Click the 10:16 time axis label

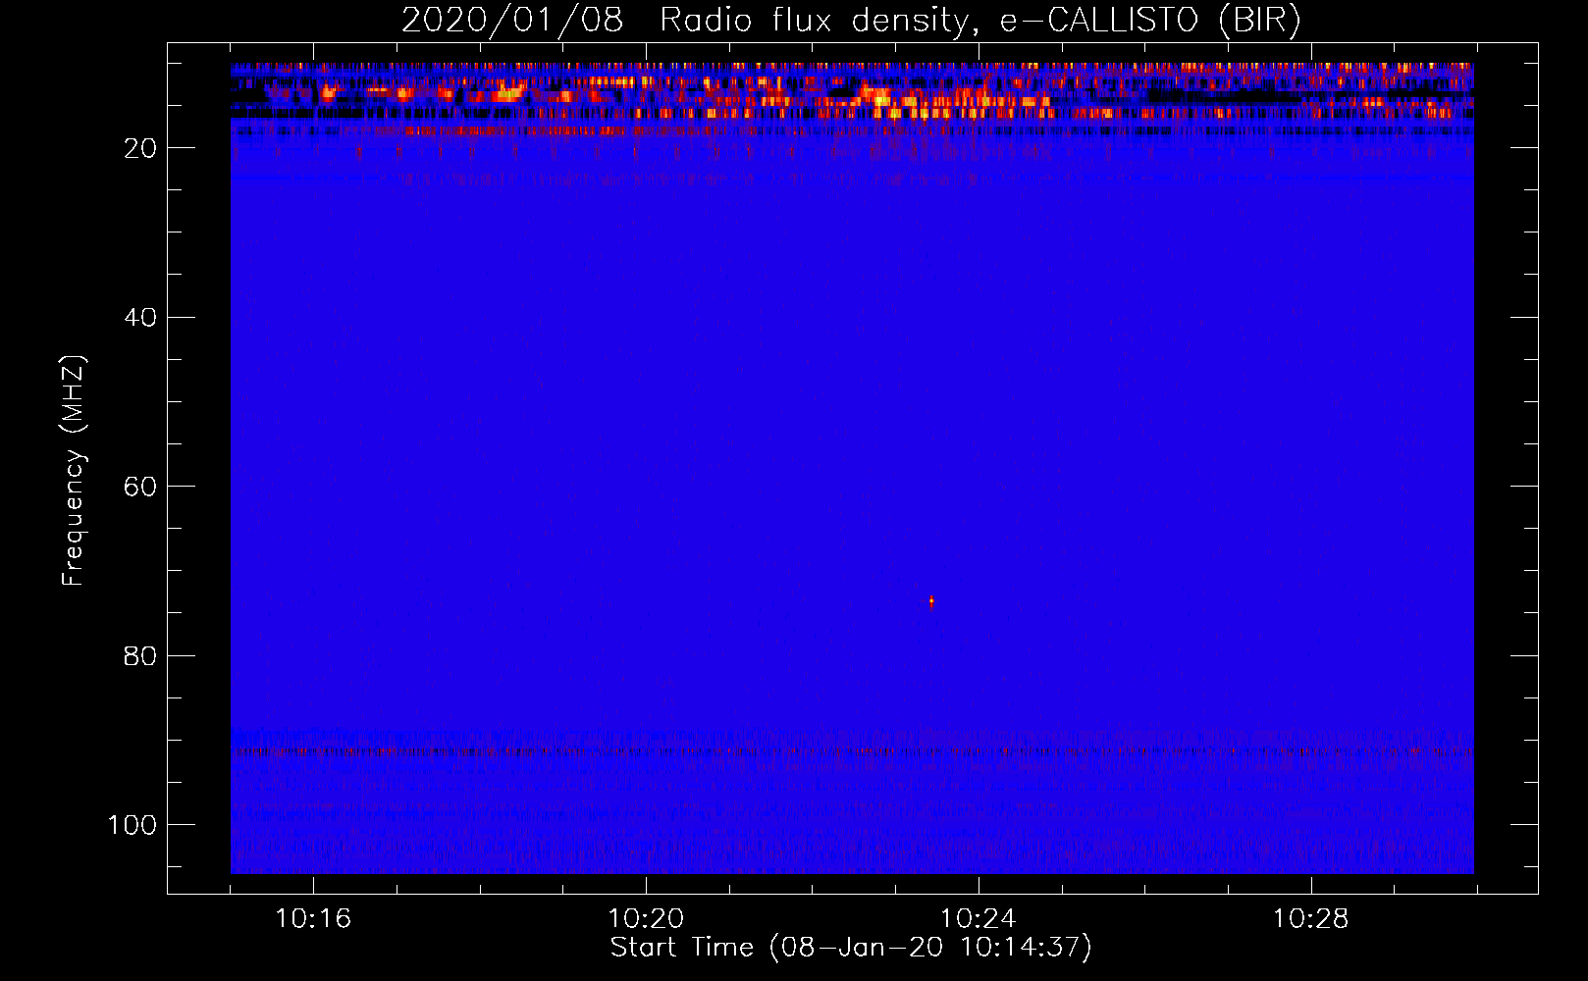(312, 919)
